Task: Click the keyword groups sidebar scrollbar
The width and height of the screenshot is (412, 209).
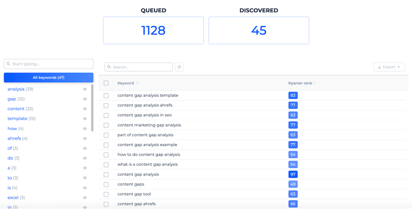Action: point(92,107)
